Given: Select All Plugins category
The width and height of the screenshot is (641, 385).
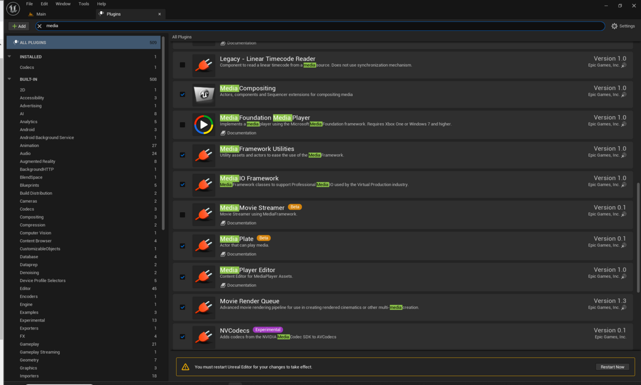Looking at the screenshot, I should pyautogui.click(x=83, y=42).
